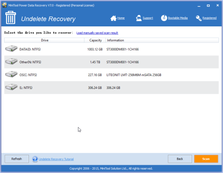Click the OS(C: NTFS) drive icon
The image size is (223, 173).
[11, 74]
